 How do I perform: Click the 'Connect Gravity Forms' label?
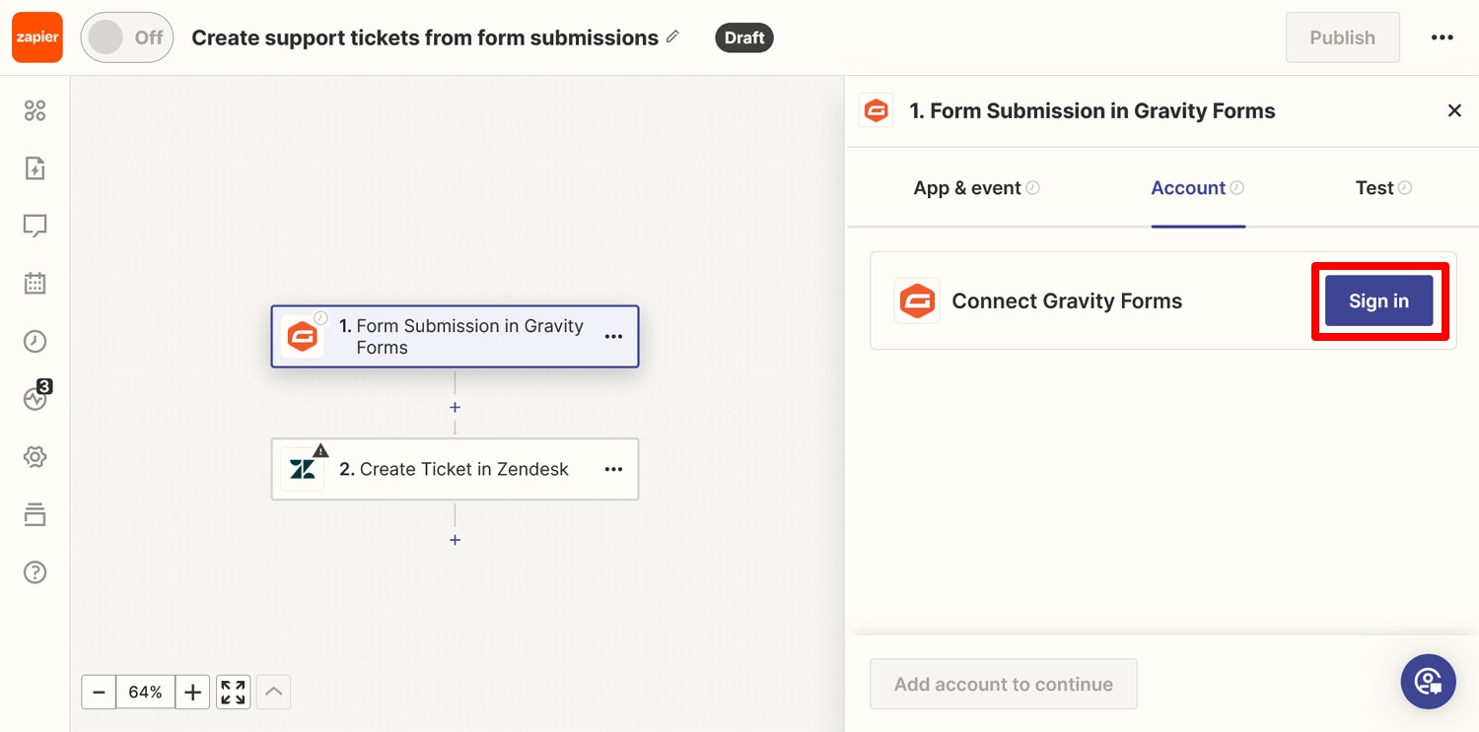1067,301
